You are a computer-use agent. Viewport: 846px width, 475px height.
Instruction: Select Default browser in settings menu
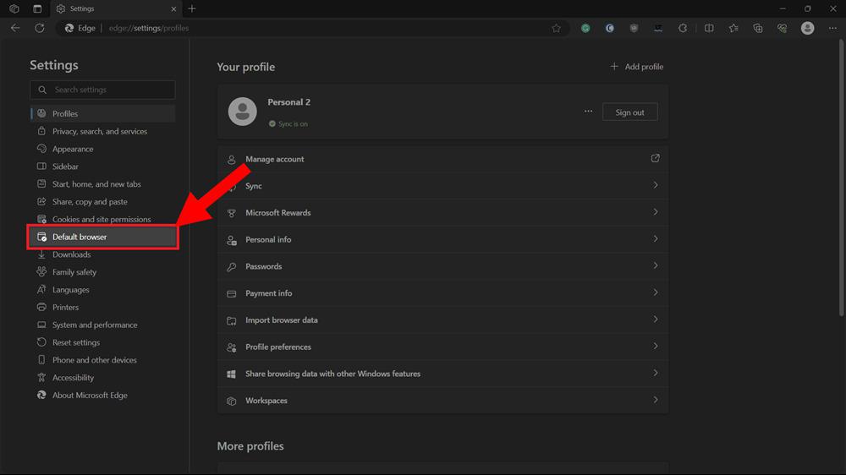[102, 237]
